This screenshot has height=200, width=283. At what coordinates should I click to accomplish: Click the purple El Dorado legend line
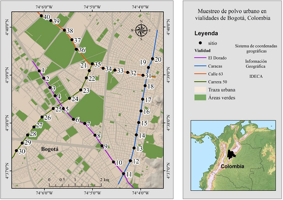tap(200, 58)
